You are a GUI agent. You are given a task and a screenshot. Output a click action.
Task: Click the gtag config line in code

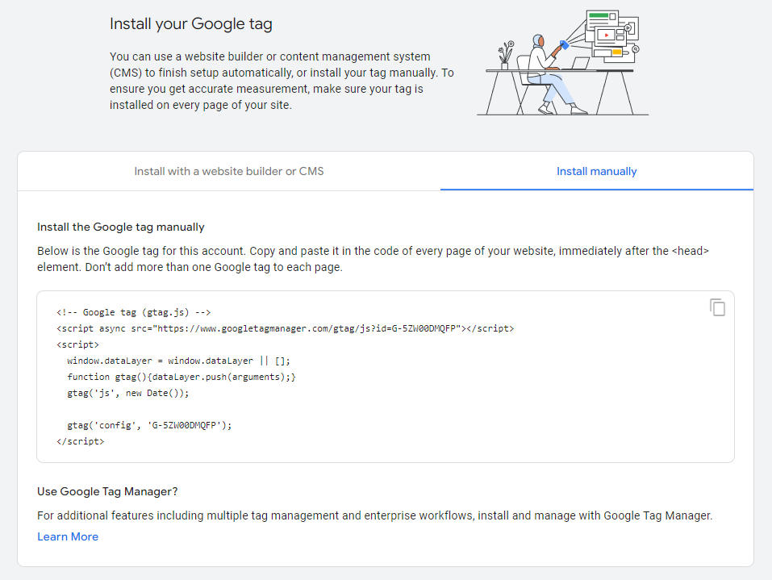tap(149, 425)
